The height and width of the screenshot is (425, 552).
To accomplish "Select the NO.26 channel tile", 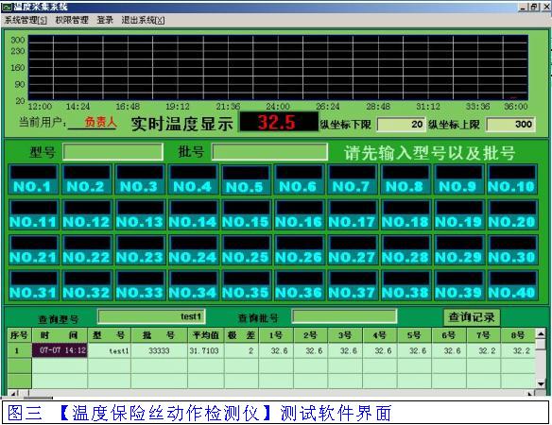I will coord(300,250).
